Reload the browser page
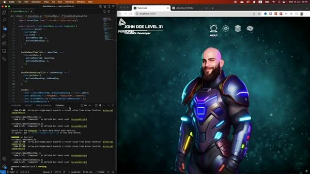 point(131,14)
